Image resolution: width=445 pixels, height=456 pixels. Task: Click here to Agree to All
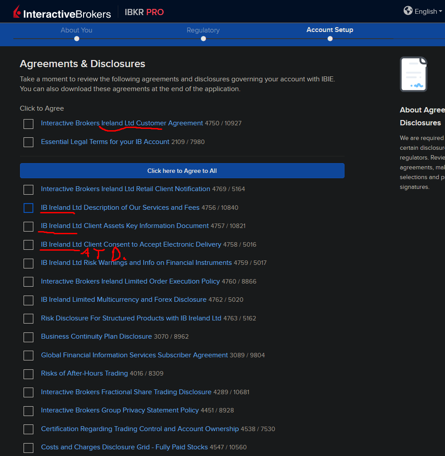182,171
